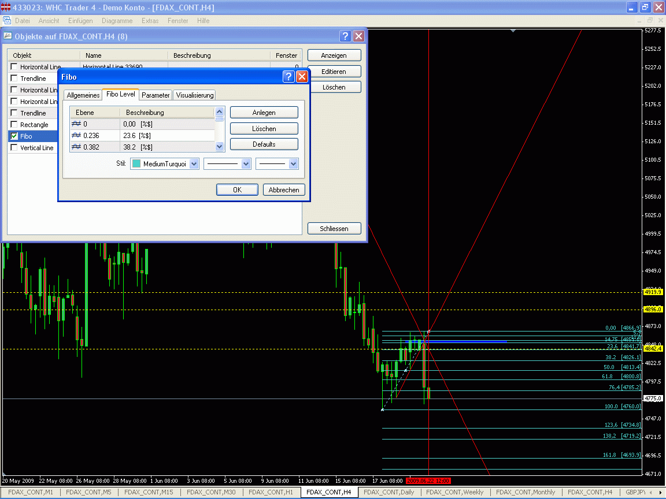
Task: Toggle the Rectangle object checkbox
Action: (14, 125)
